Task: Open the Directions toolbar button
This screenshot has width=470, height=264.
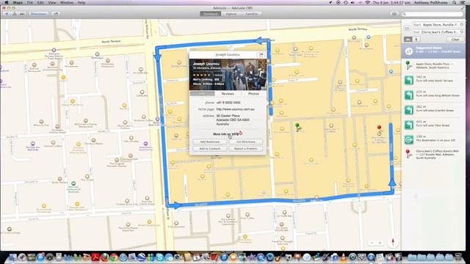Action: [x=39, y=14]
